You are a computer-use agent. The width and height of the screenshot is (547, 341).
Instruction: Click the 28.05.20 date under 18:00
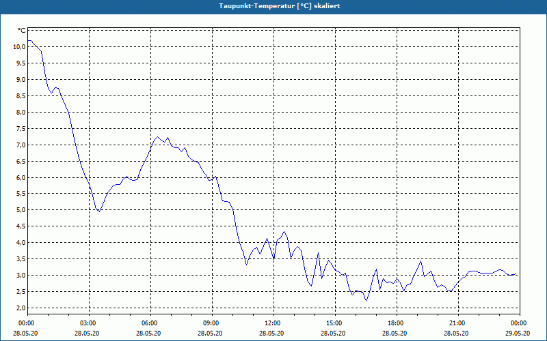coord(395,333)
